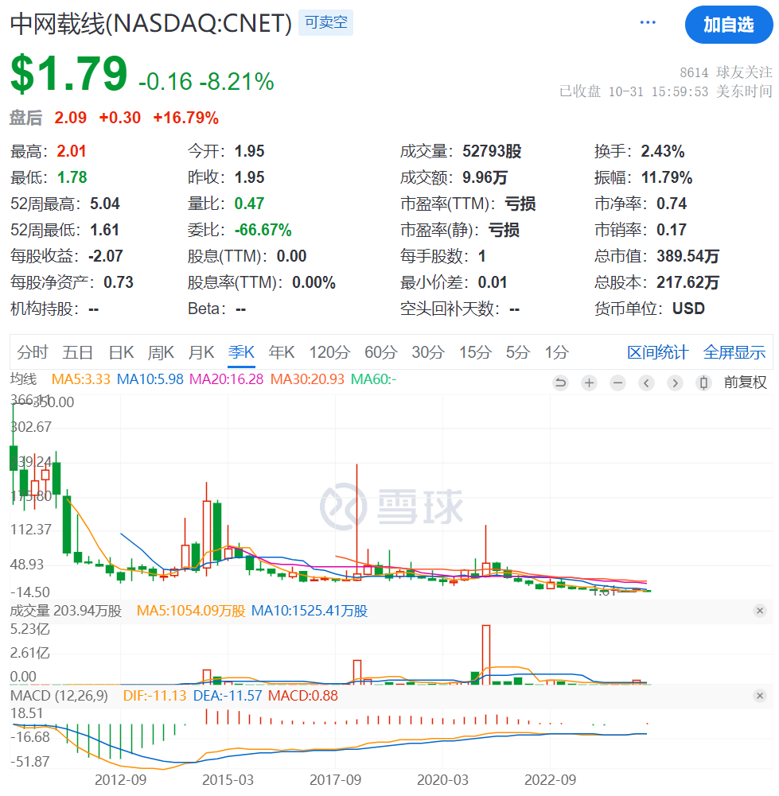
Task: Click the 总股本 value 217.62万
Action: [x=688, y=282]
